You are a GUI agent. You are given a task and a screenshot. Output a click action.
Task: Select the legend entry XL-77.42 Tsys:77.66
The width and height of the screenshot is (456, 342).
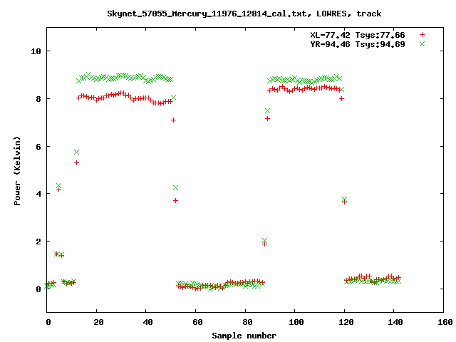click(x=358, y=35)
